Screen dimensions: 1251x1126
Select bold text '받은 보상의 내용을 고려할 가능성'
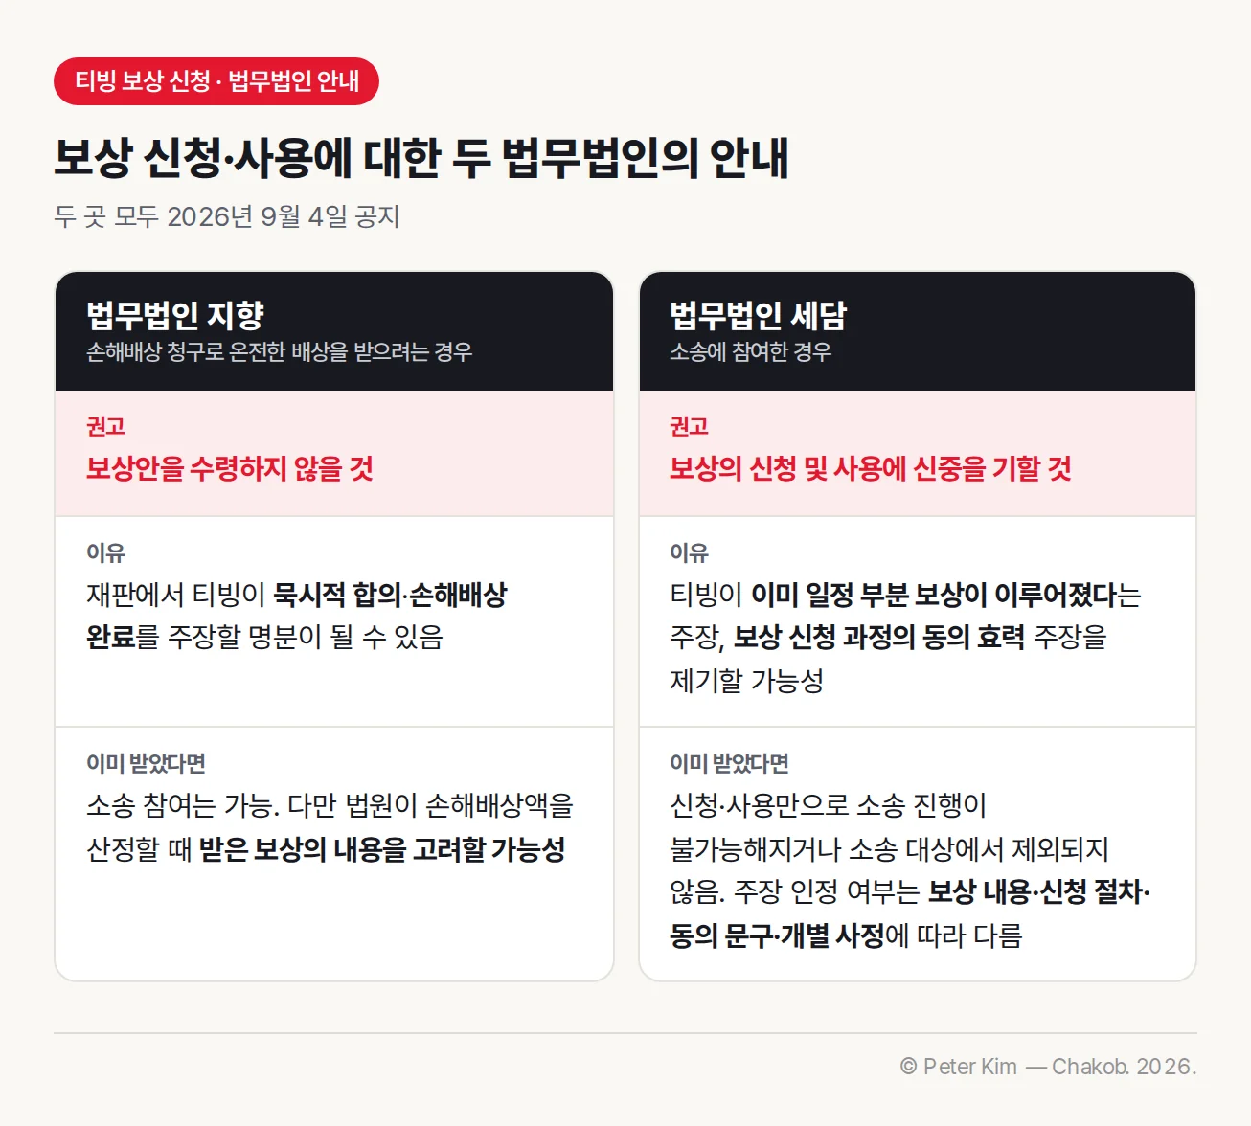pyautogui.click(x=382, y=849)
